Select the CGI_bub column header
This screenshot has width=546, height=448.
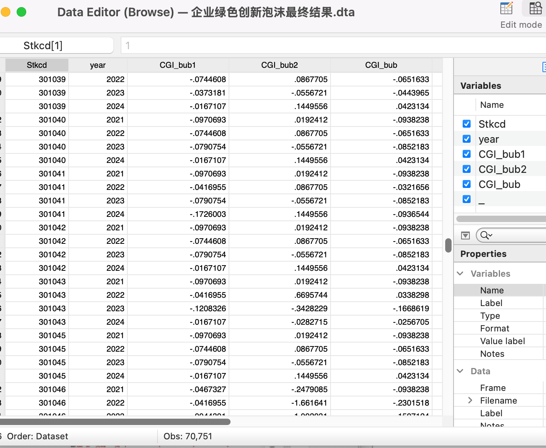(381, 65)
